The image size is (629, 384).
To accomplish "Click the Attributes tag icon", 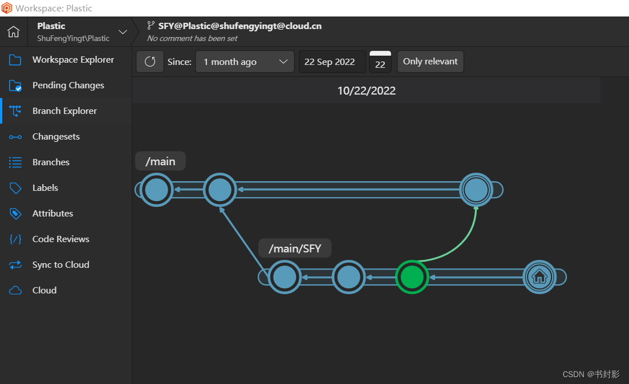I will coord(15,214).
